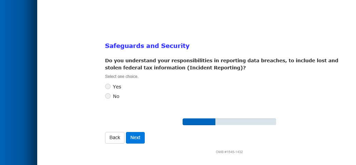Click the "Yes" answer label text
This screenshot has width=356, height=165.
tap(117, 87)
